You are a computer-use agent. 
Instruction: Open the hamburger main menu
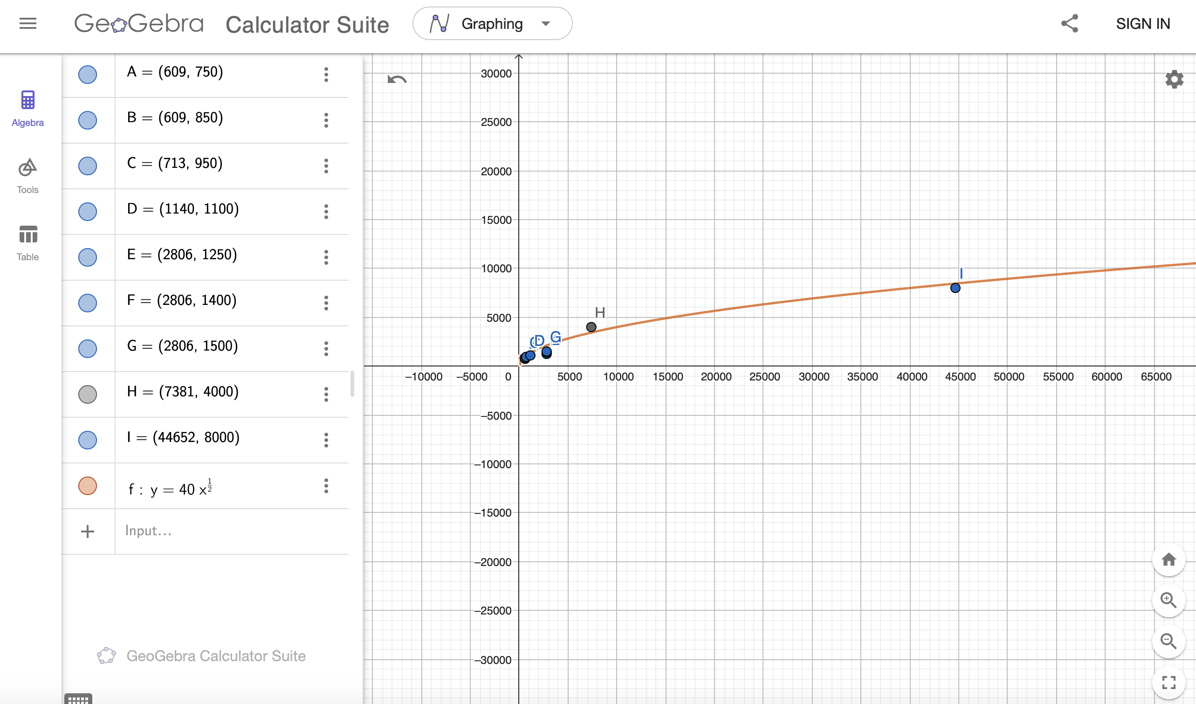28,23
